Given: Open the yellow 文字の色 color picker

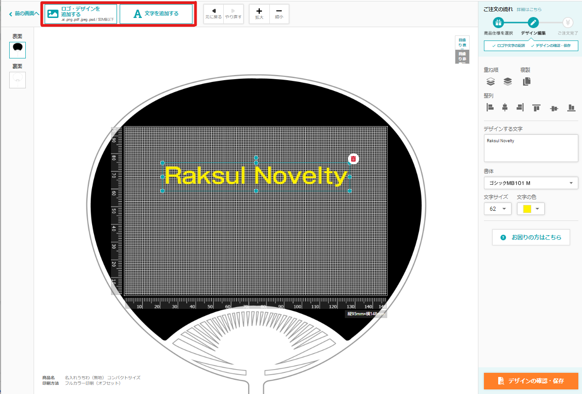Looking at the screenshot, I should [x=531, y=209].
